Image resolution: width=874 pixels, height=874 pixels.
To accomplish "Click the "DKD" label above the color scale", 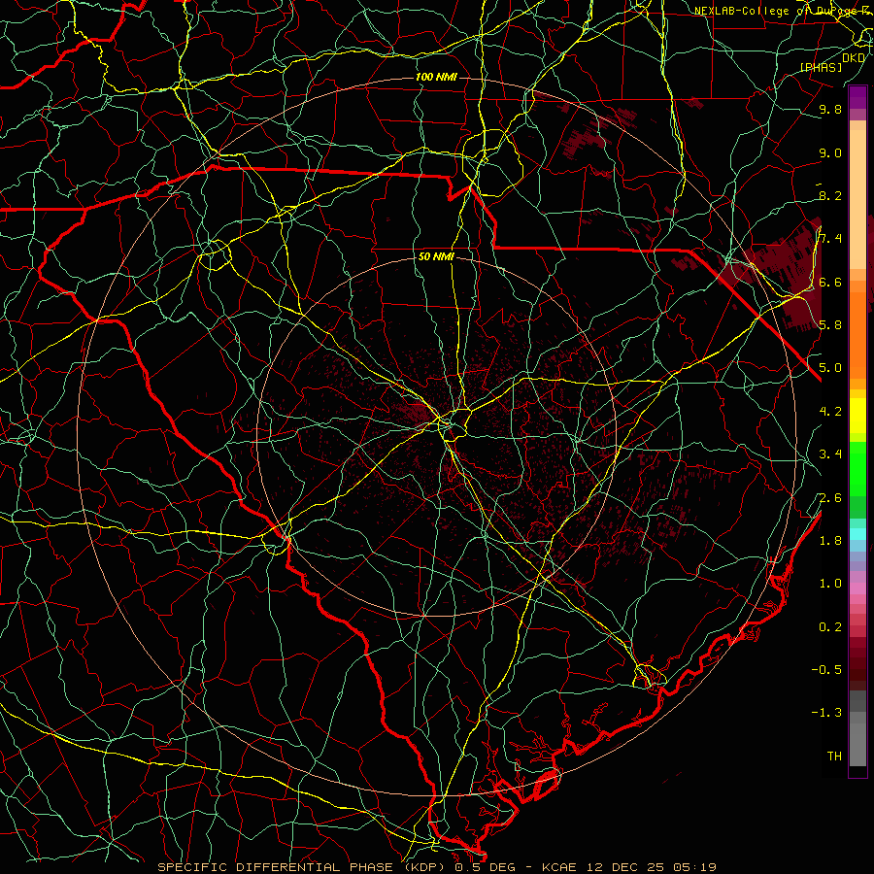I will 853,57.
